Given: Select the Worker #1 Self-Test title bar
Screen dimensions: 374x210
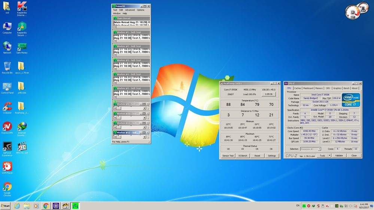Looking at the screenshot, I should tap(131, 32).
